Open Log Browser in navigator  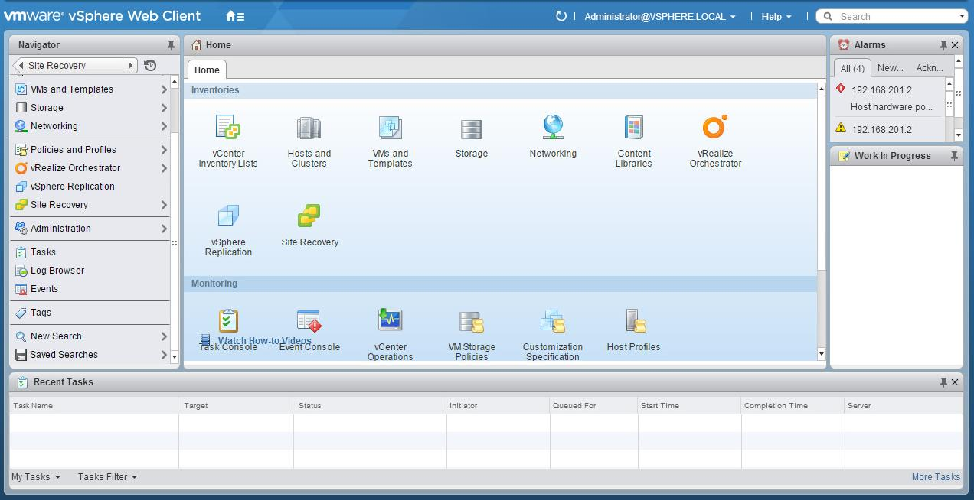tap(57, 271)
